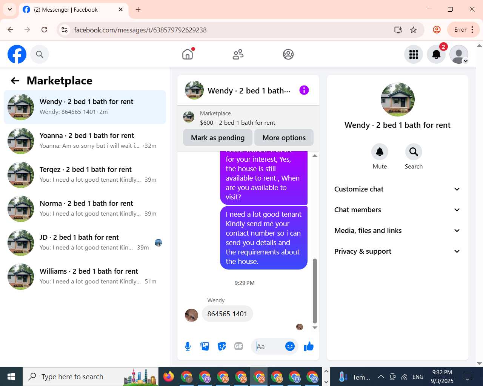Screen dimensions: 483x386
Task: Click the Mute bell icon
Action: tap(380, 152)
